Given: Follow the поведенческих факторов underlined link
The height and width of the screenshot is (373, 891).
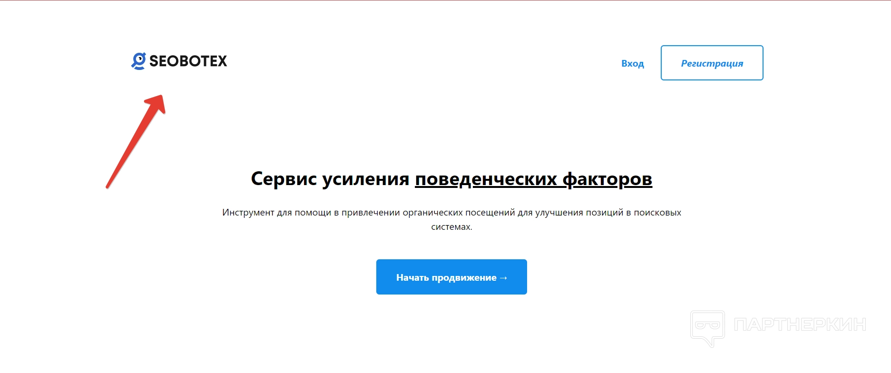Looking at the screenshot, I should (533, 179).
